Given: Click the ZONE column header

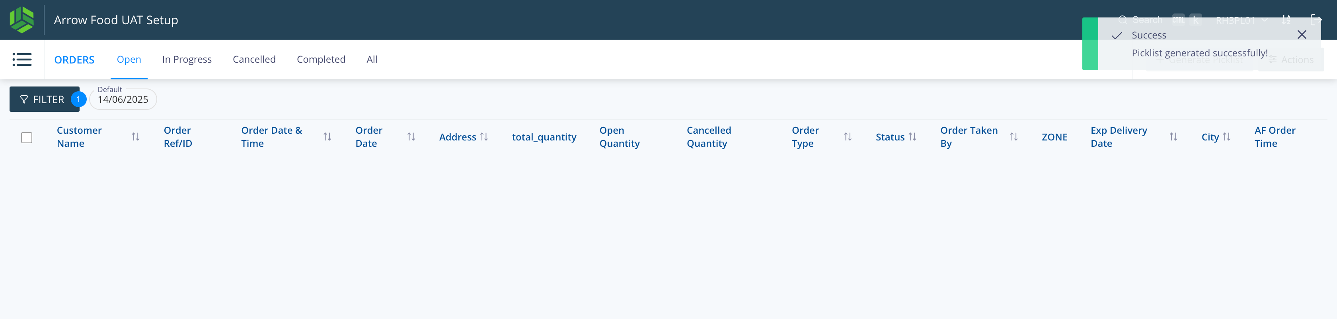Looking at the screenshot, I should pyautogui.click(x=1054, y=137).
